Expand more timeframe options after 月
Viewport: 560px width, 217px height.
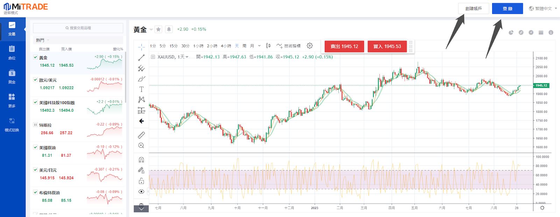click(259, 46)
